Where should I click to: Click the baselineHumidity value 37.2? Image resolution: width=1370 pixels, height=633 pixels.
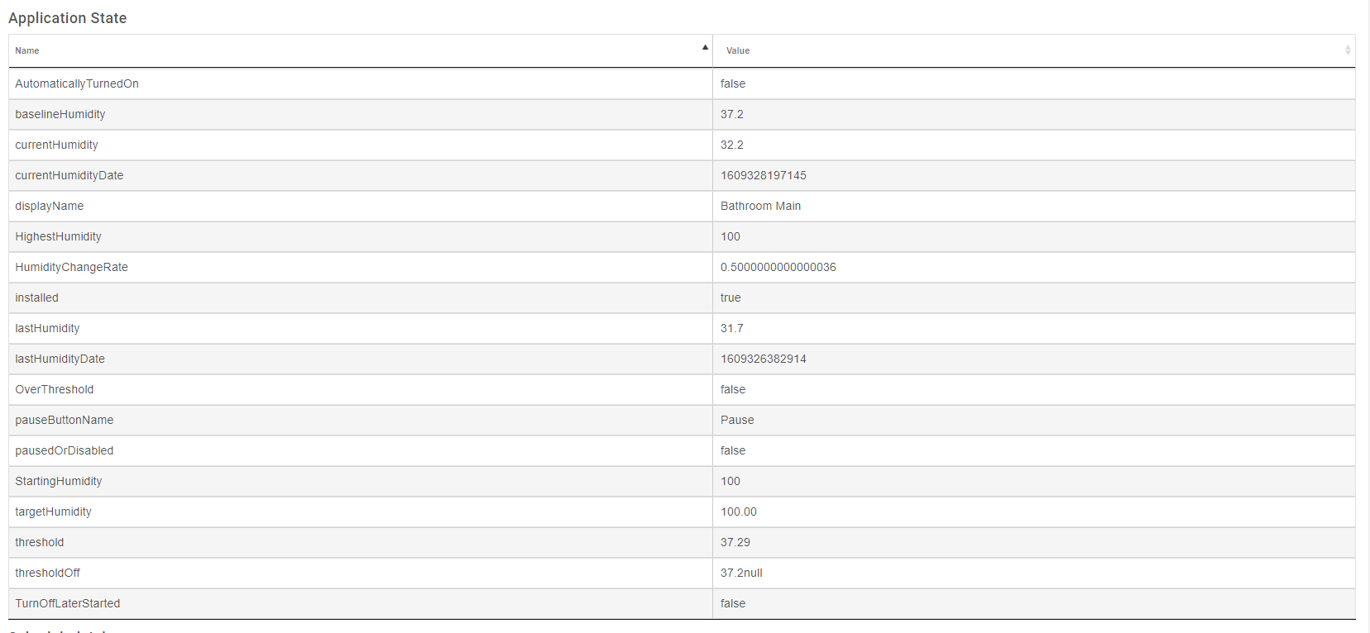(732, 114)
